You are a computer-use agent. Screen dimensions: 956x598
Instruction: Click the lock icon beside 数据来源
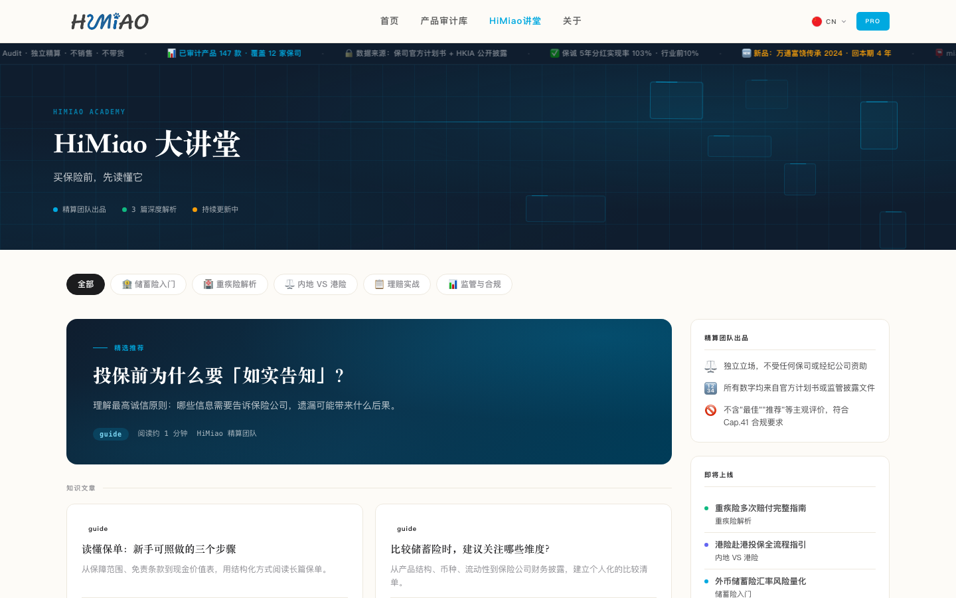349,53
